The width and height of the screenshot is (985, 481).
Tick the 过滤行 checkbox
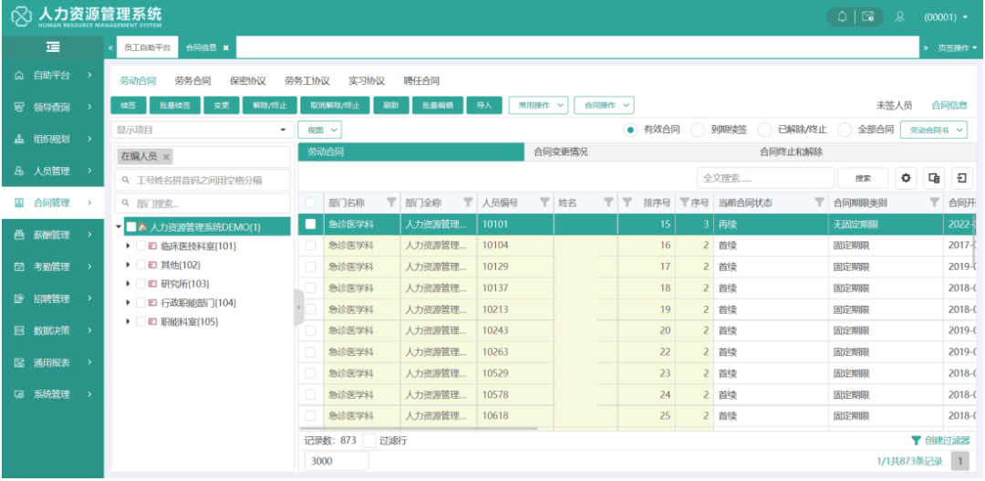coord(369,440)
